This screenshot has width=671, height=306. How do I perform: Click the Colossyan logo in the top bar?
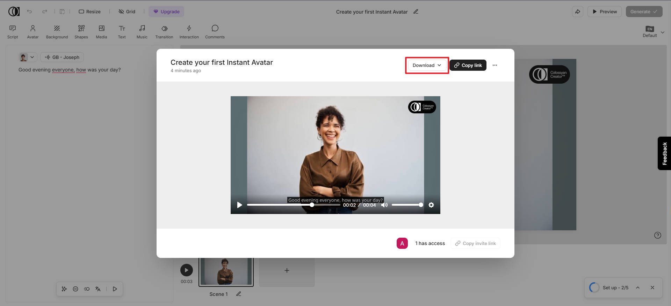[14, 12]
